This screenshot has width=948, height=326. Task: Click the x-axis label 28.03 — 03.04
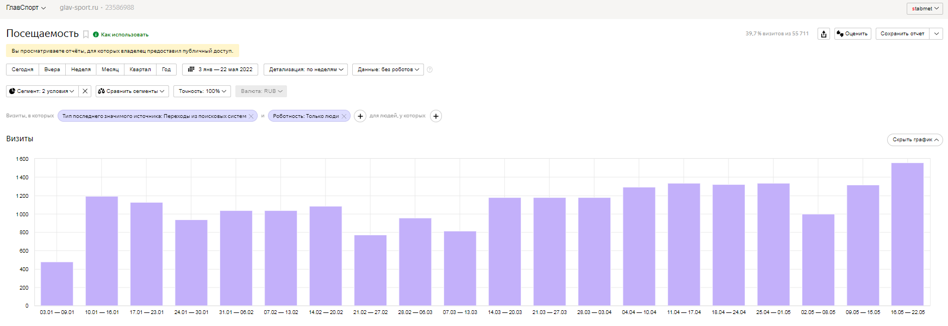point(594,312)
